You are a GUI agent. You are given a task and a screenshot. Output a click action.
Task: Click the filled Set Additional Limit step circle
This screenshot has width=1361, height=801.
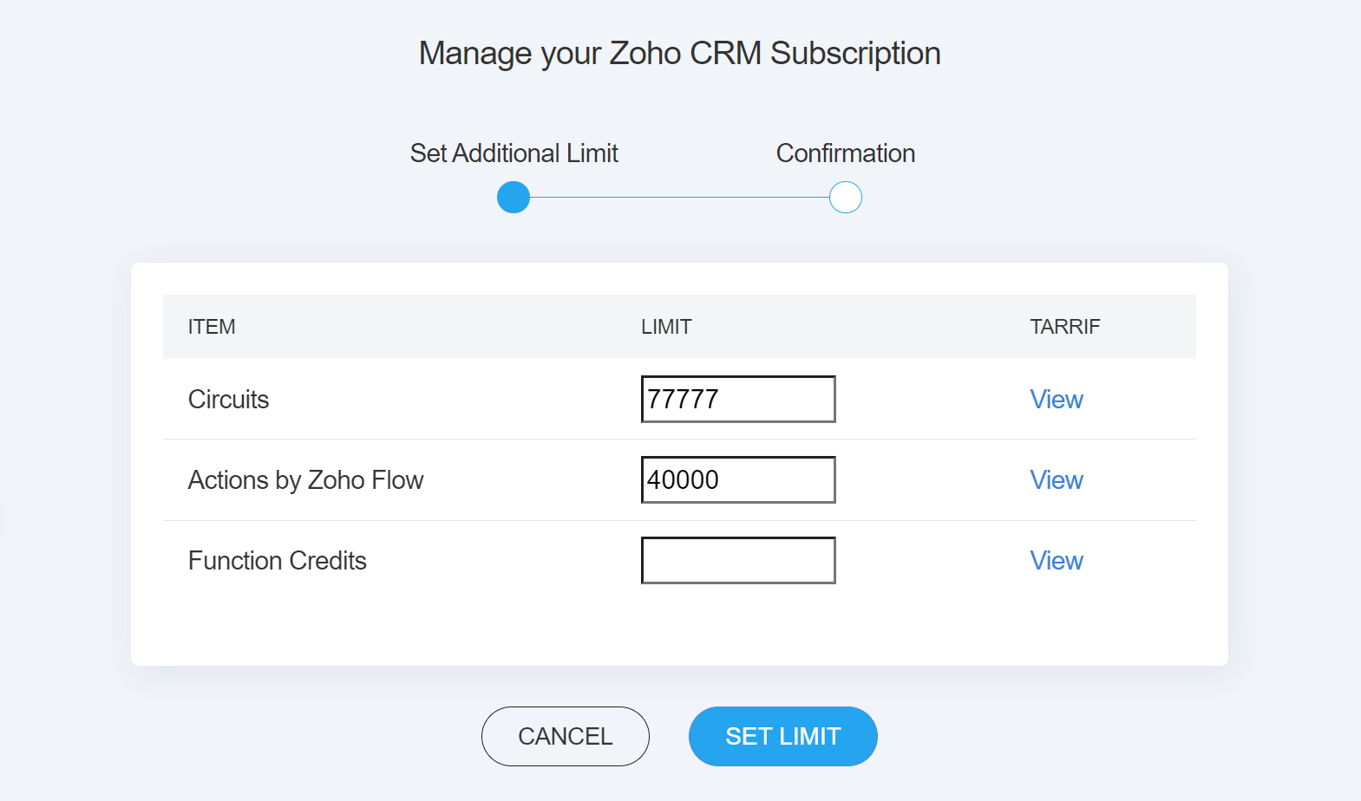click(x=514, y=198)
